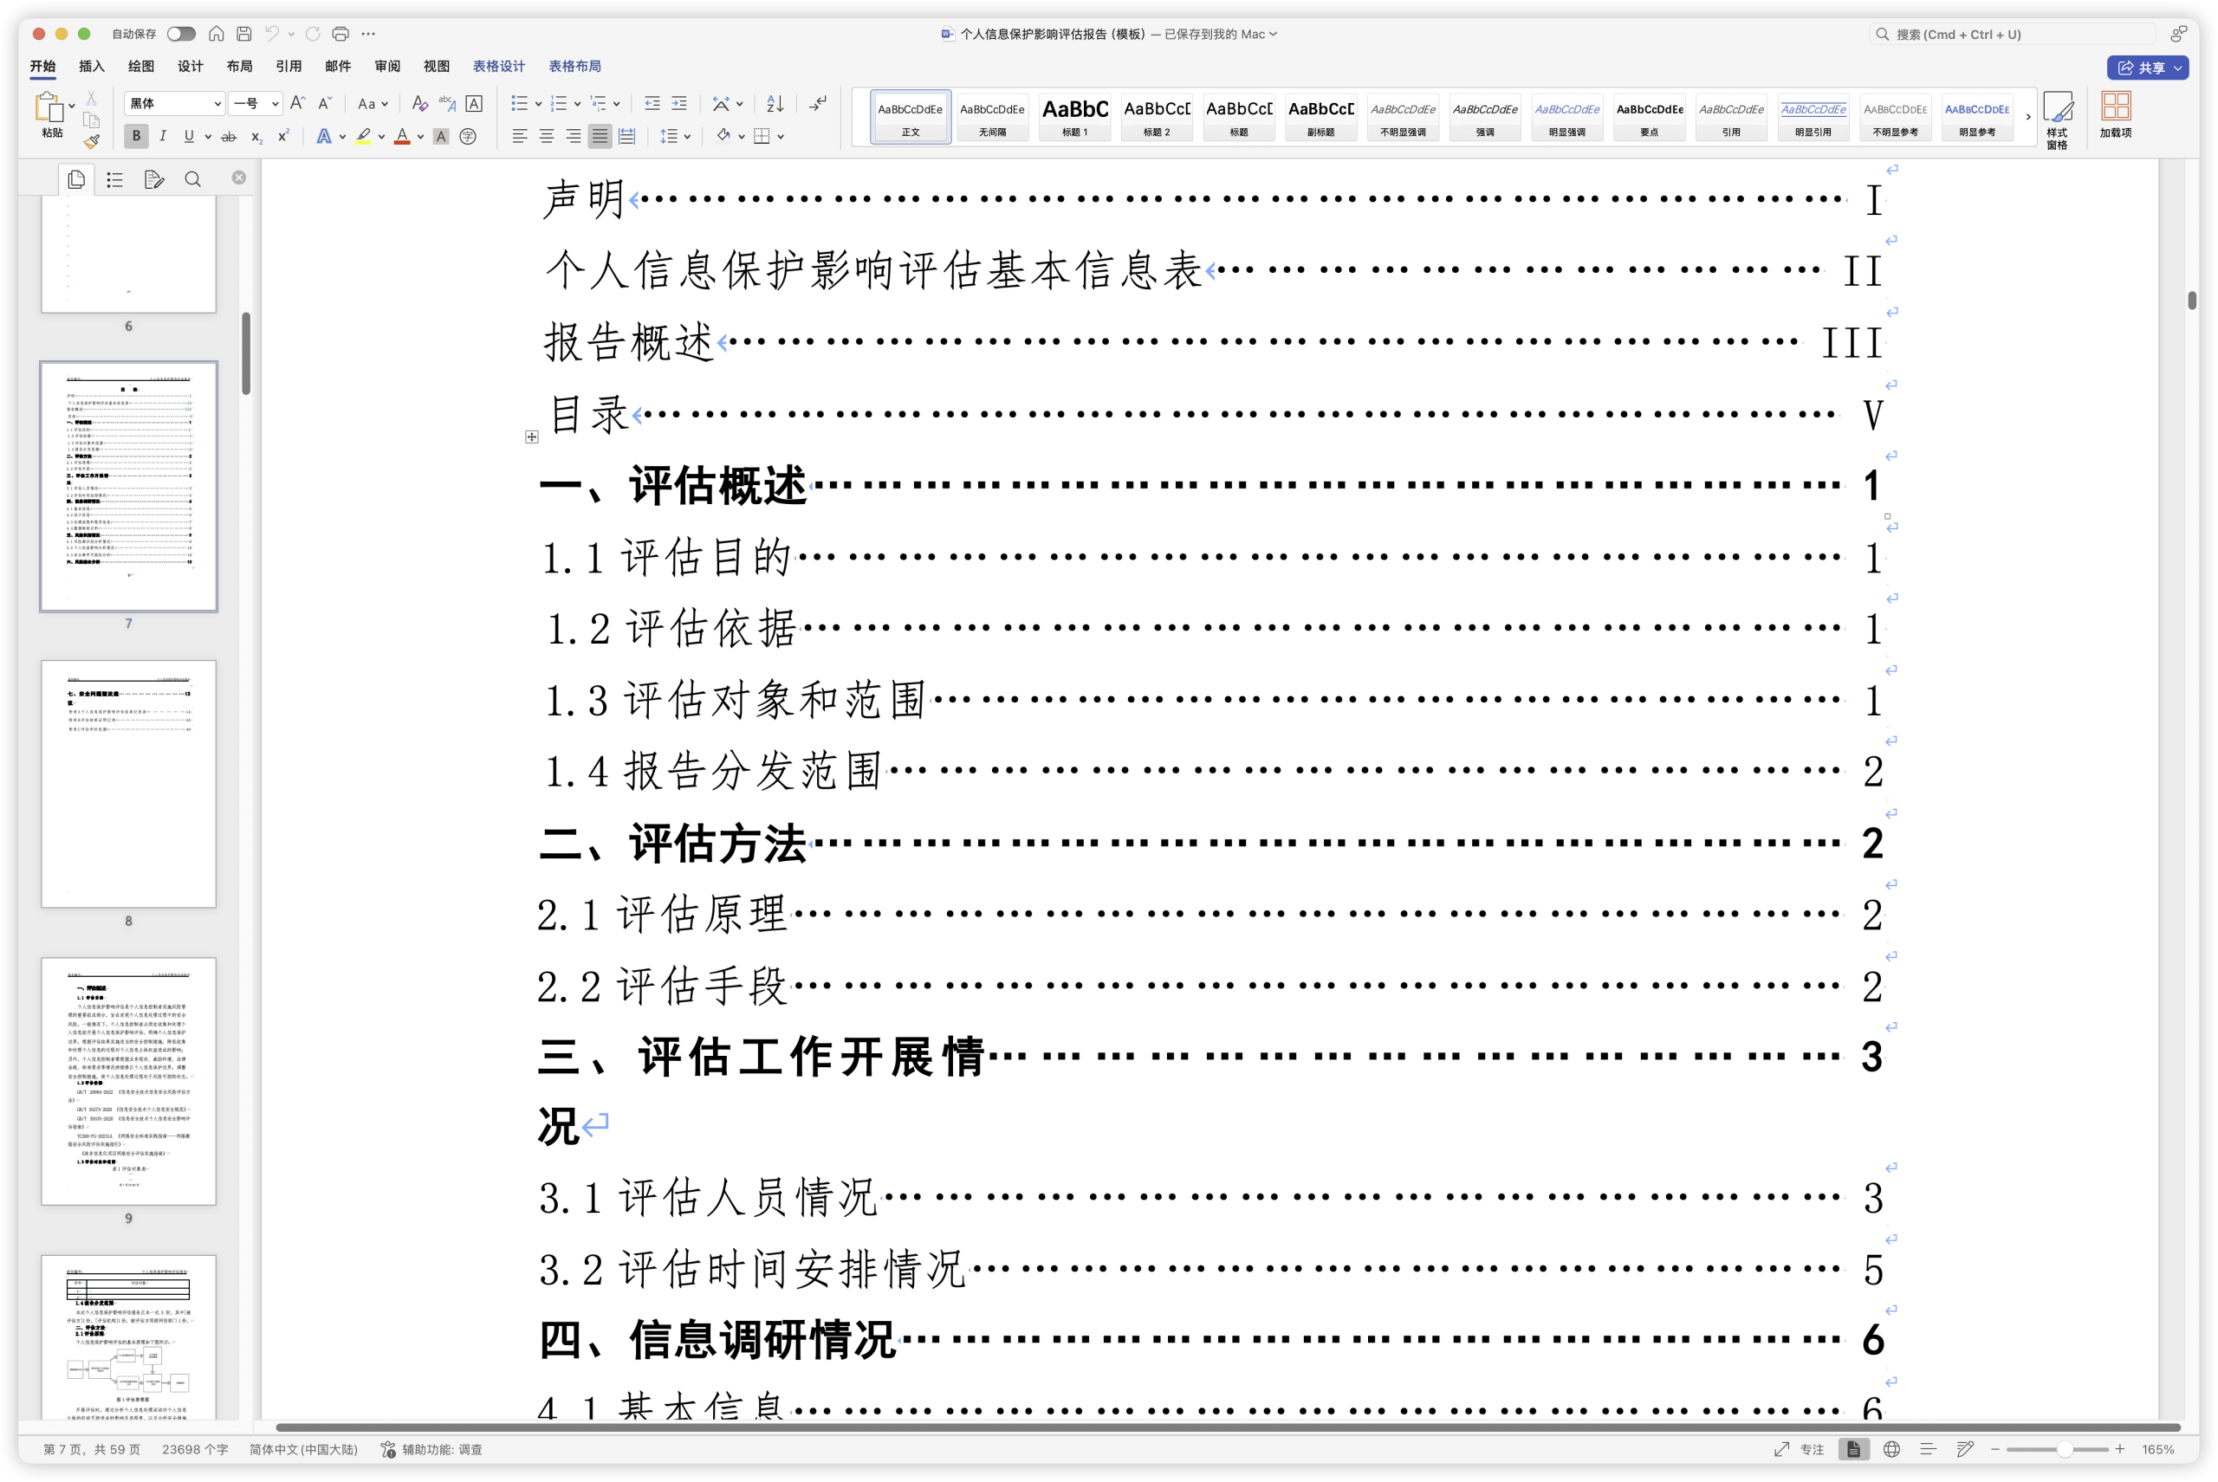Increase paragraph indent
2218x1482 pixels.
coord(678,103)
